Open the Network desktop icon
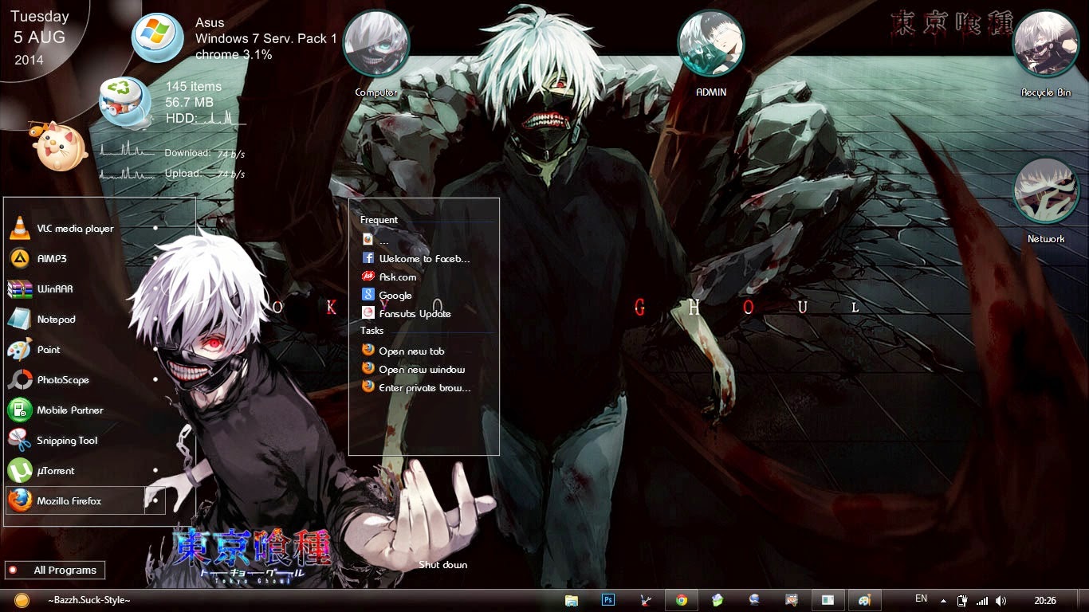The width and height of the screenshot is (1089, 612). click(x=1046, y=200)
